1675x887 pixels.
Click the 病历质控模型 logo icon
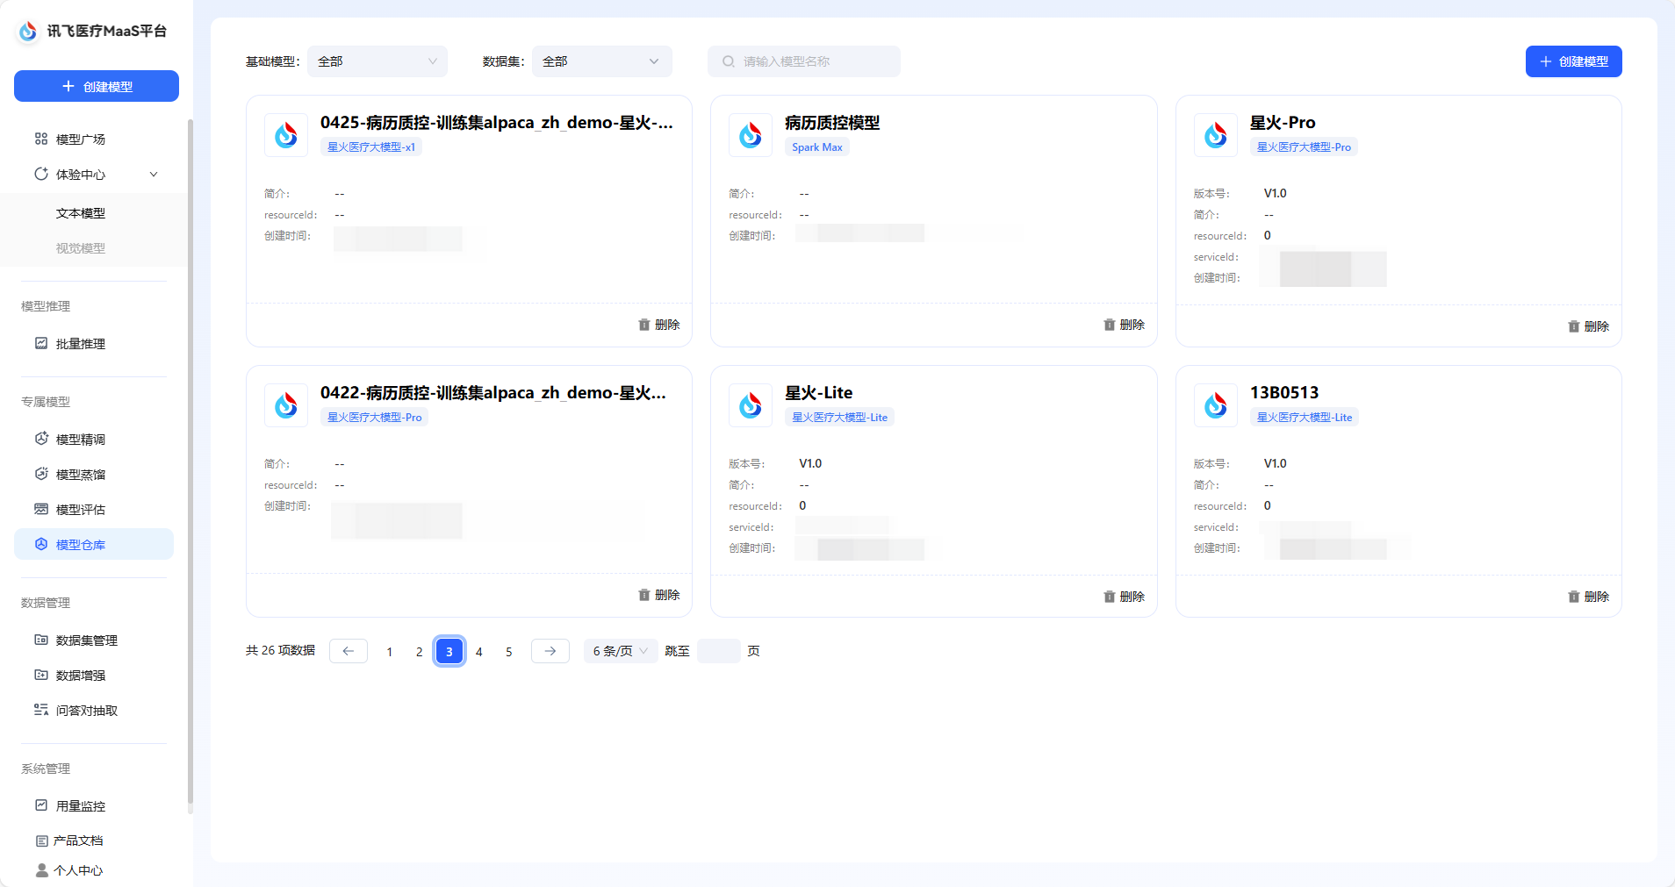point(751,135)
